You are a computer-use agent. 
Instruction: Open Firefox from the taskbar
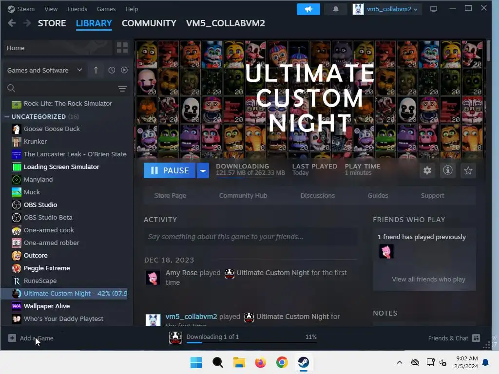pos(260,362)
